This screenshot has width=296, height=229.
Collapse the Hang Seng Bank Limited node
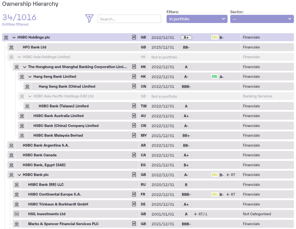30,76
